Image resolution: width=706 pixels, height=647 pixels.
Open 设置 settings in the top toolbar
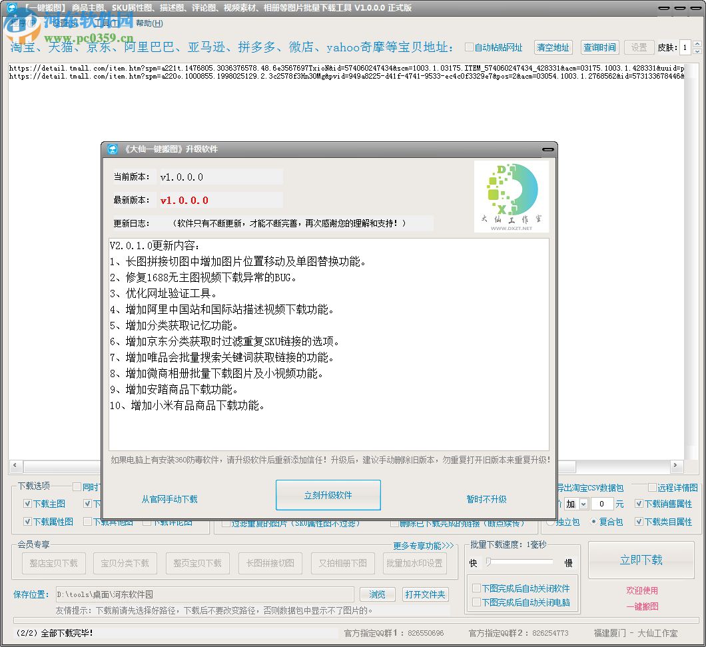point(638,47)
